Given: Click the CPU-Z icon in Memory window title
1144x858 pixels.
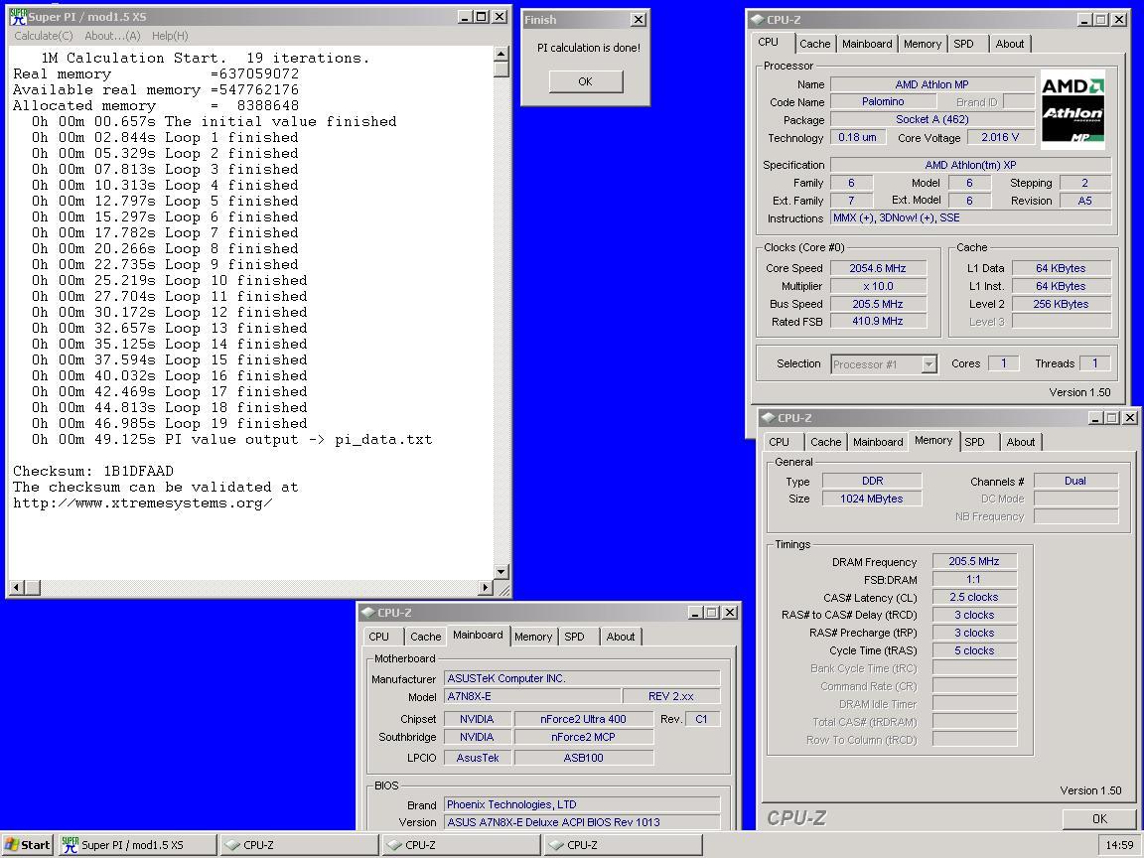Looking at the screenshot, I should 769,418.
